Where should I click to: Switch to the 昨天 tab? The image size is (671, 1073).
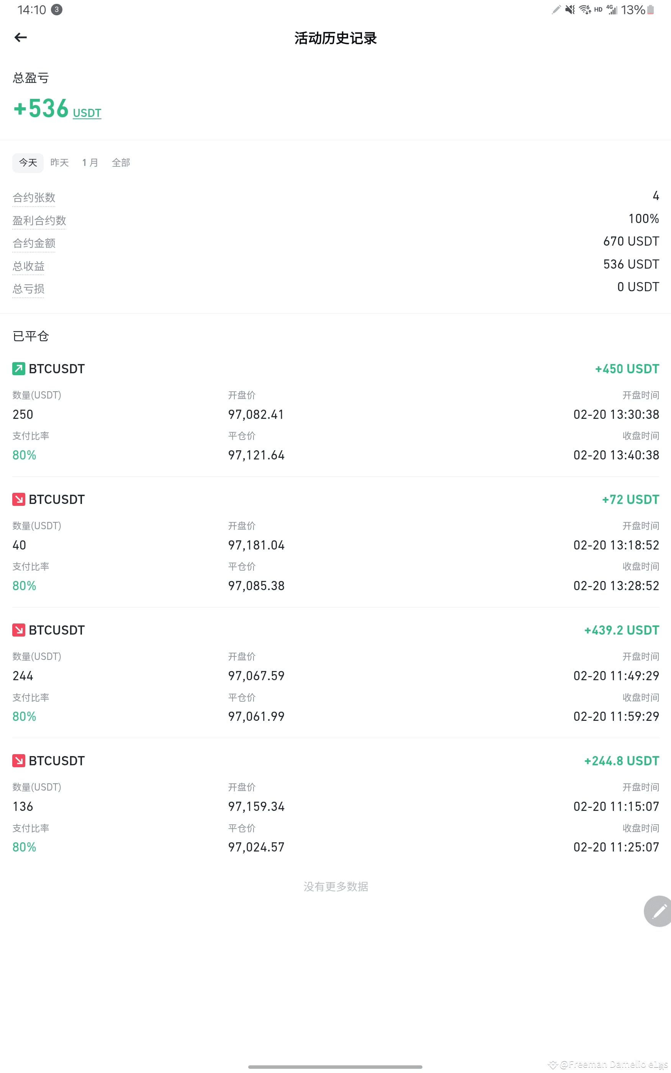(59, 162)
